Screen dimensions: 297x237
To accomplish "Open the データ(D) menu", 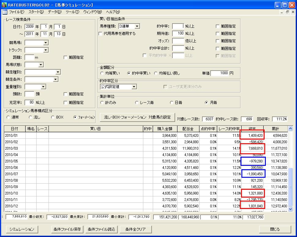I will [x=55, y=12].
